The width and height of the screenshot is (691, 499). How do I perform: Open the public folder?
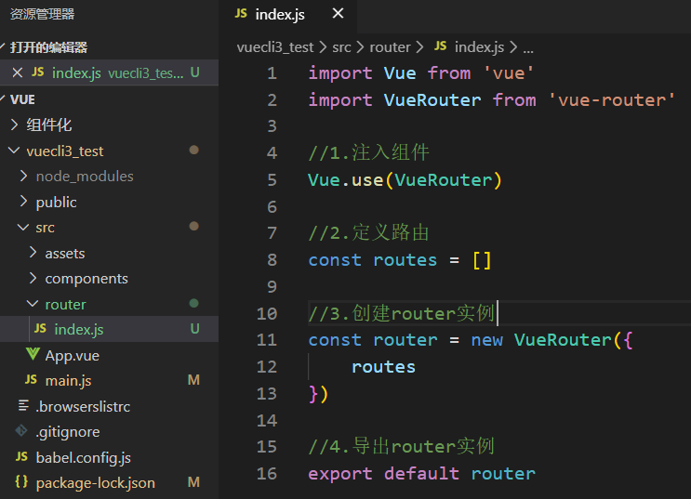56,202
